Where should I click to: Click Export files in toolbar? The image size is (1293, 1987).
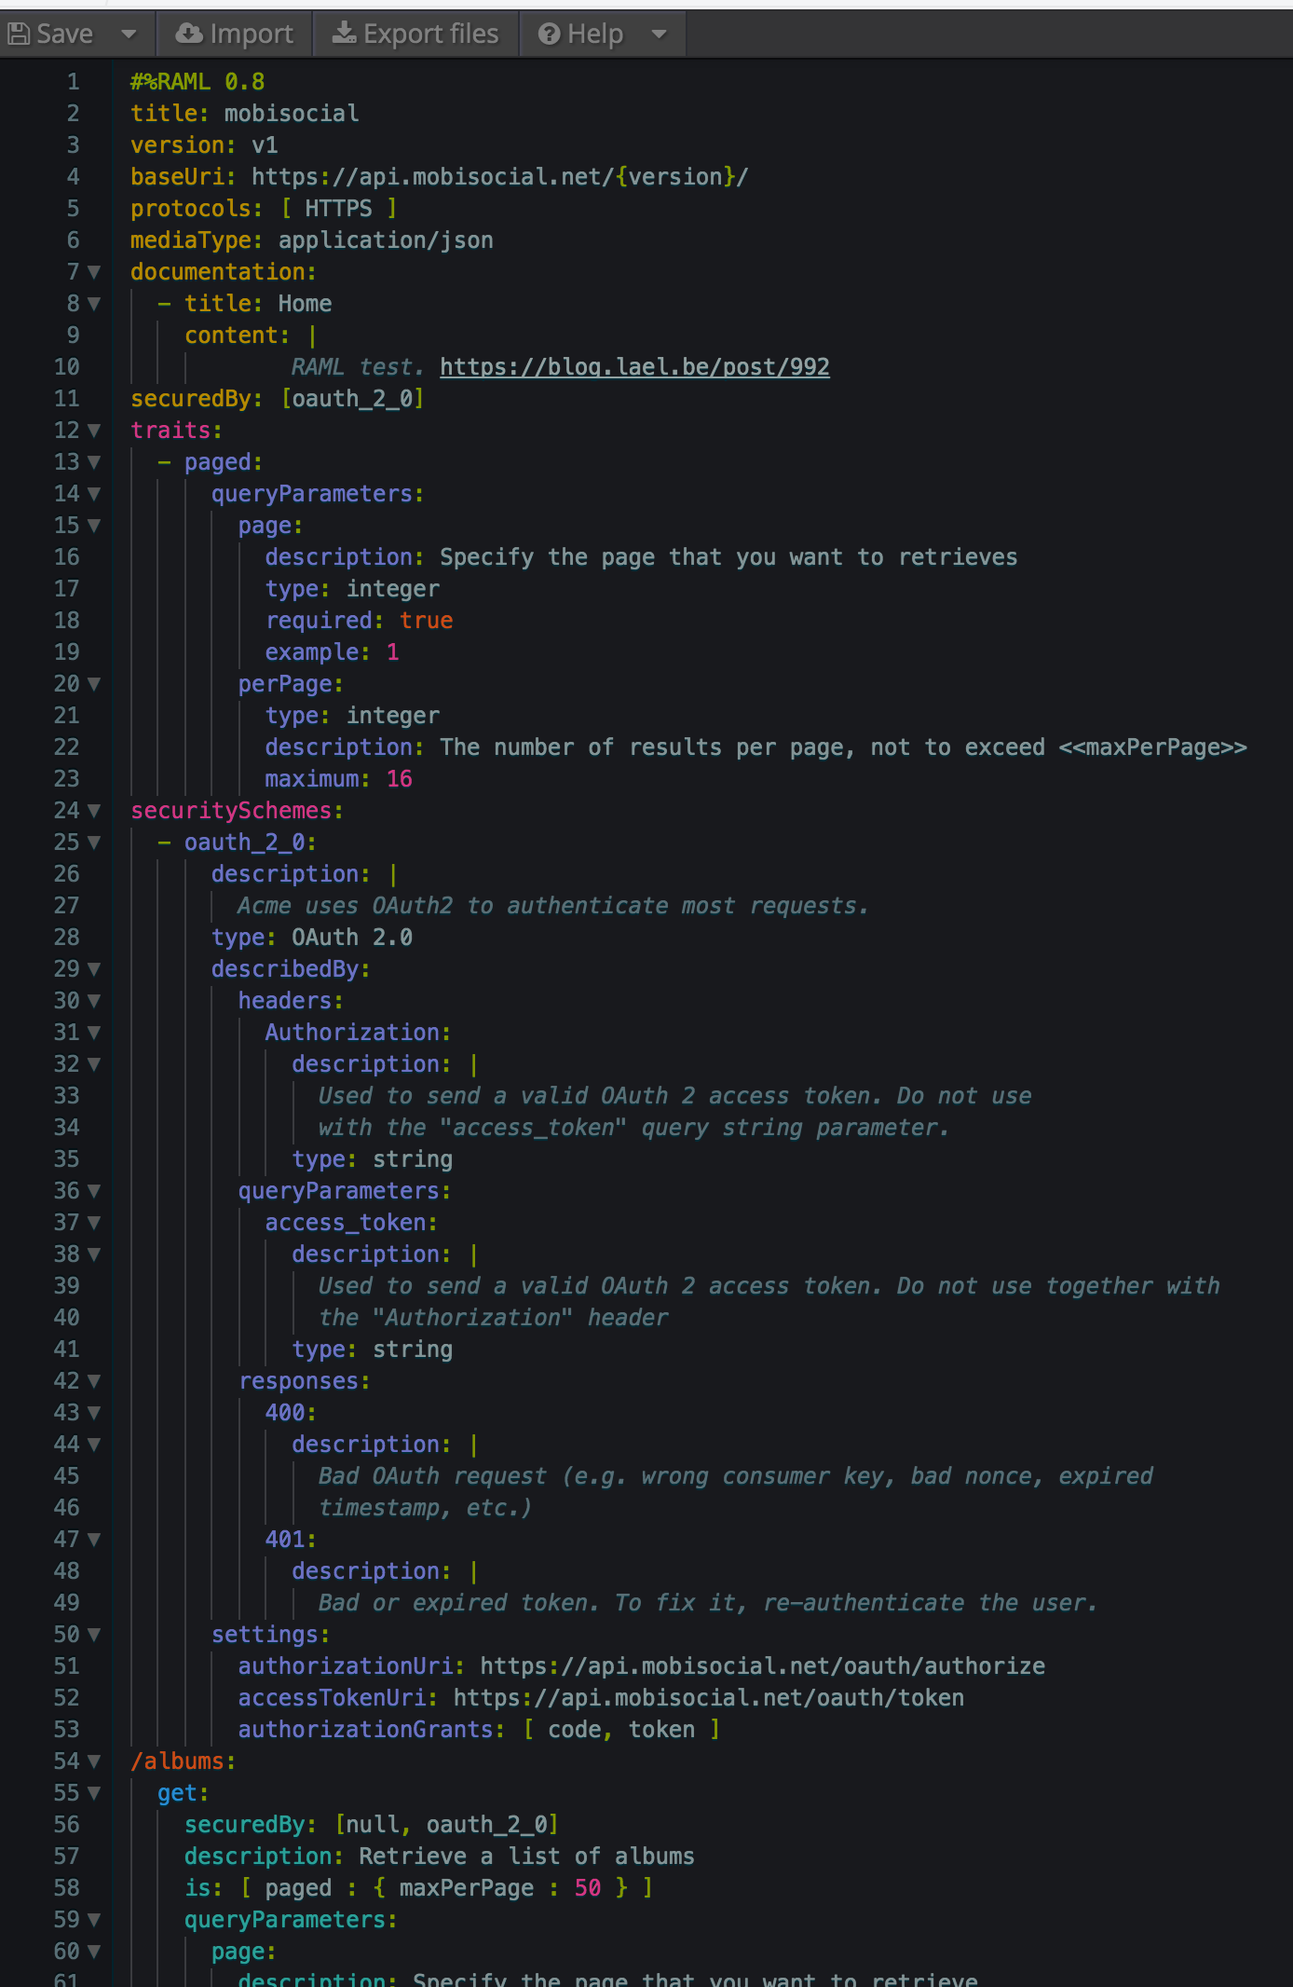click(x=415, y=34)
